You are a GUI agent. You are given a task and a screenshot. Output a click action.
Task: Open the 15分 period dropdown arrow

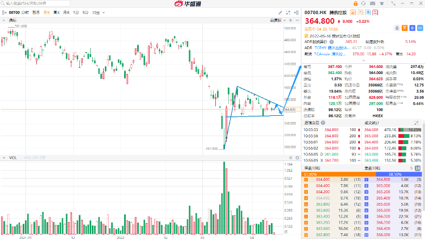point(104,12)
